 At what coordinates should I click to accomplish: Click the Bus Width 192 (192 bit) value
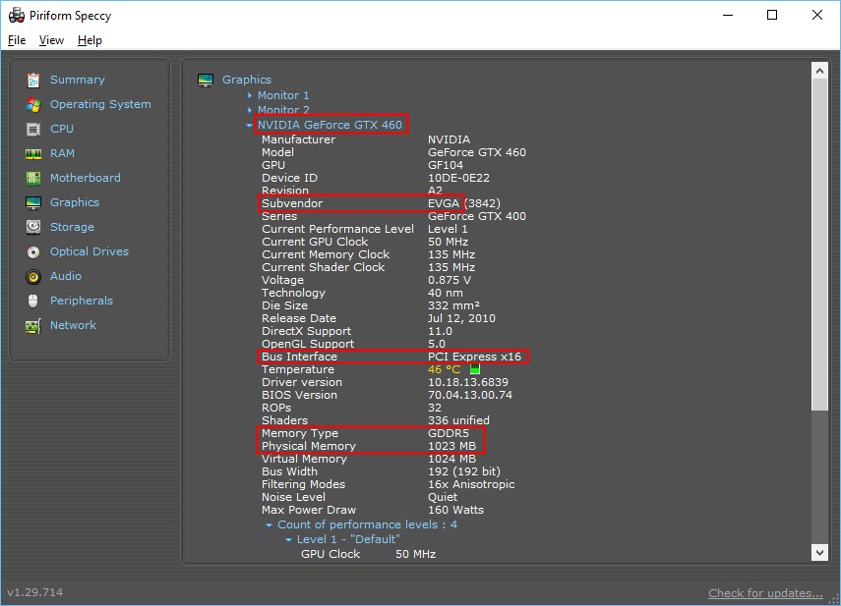point(464,471)
